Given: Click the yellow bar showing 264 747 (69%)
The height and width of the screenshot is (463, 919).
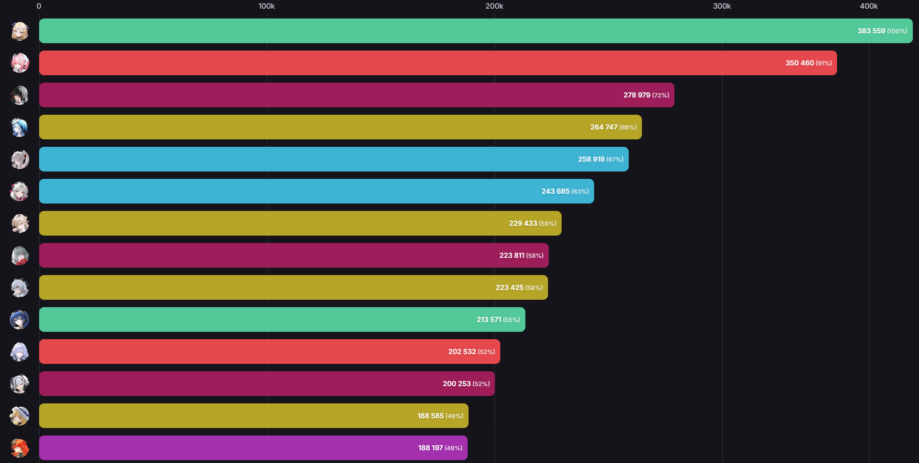Looking at the screenshot, I should 341,127.
